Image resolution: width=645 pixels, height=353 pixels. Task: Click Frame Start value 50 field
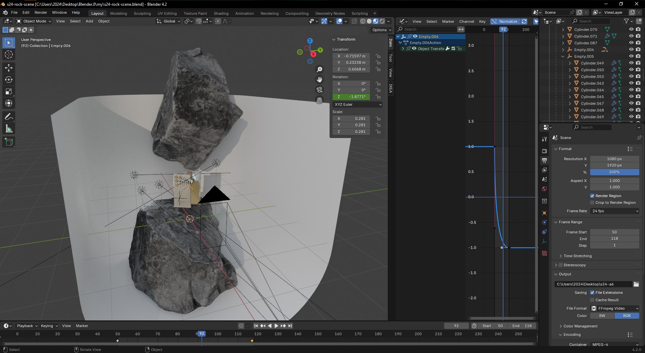pos(614,232)
